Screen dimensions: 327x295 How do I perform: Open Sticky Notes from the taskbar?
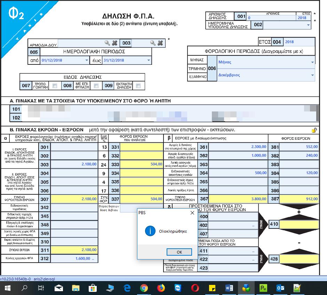click(212, 288)
